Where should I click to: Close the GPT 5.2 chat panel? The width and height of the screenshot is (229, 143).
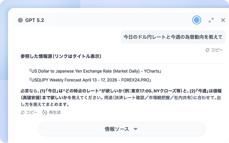coord(223,20)
